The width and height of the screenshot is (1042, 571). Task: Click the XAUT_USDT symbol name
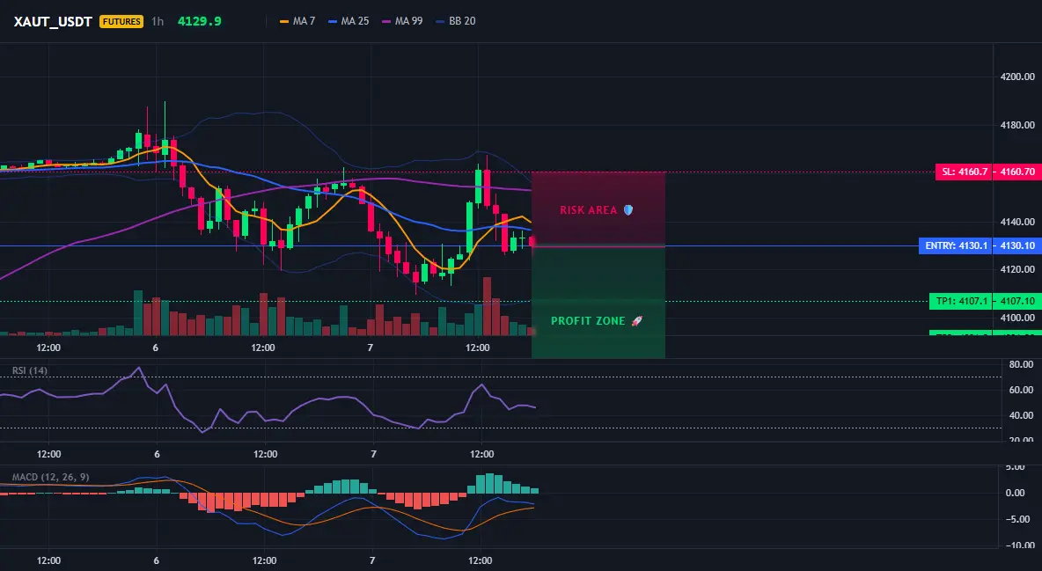pos(53,21)
